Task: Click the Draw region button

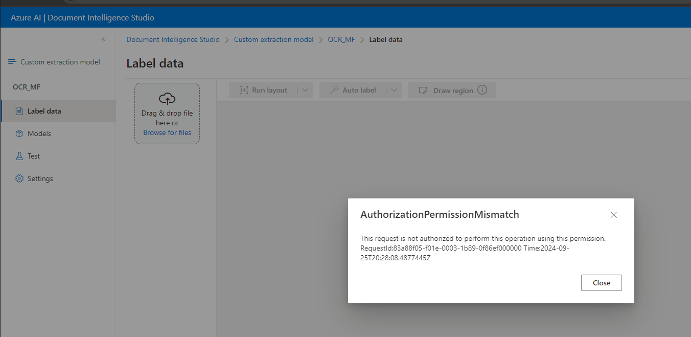Action: point(452,90)
